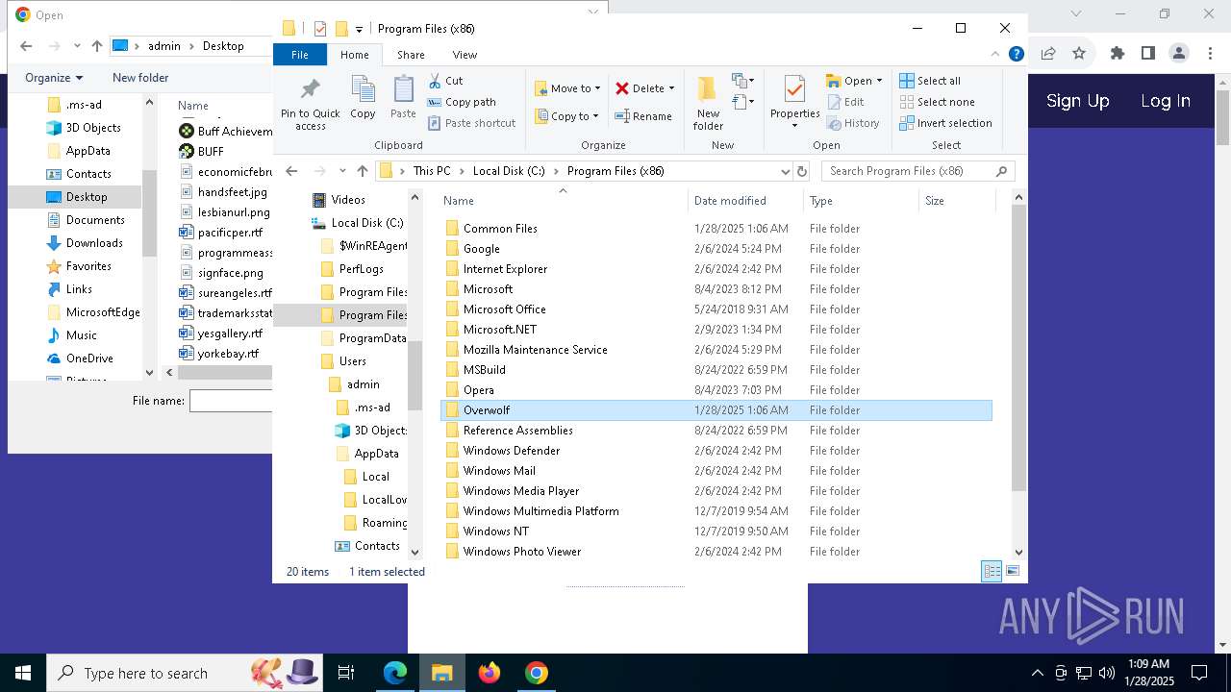Create a New folder from the ribbon
Viewport: 1231px width, 692px height.
coord(708,101)
